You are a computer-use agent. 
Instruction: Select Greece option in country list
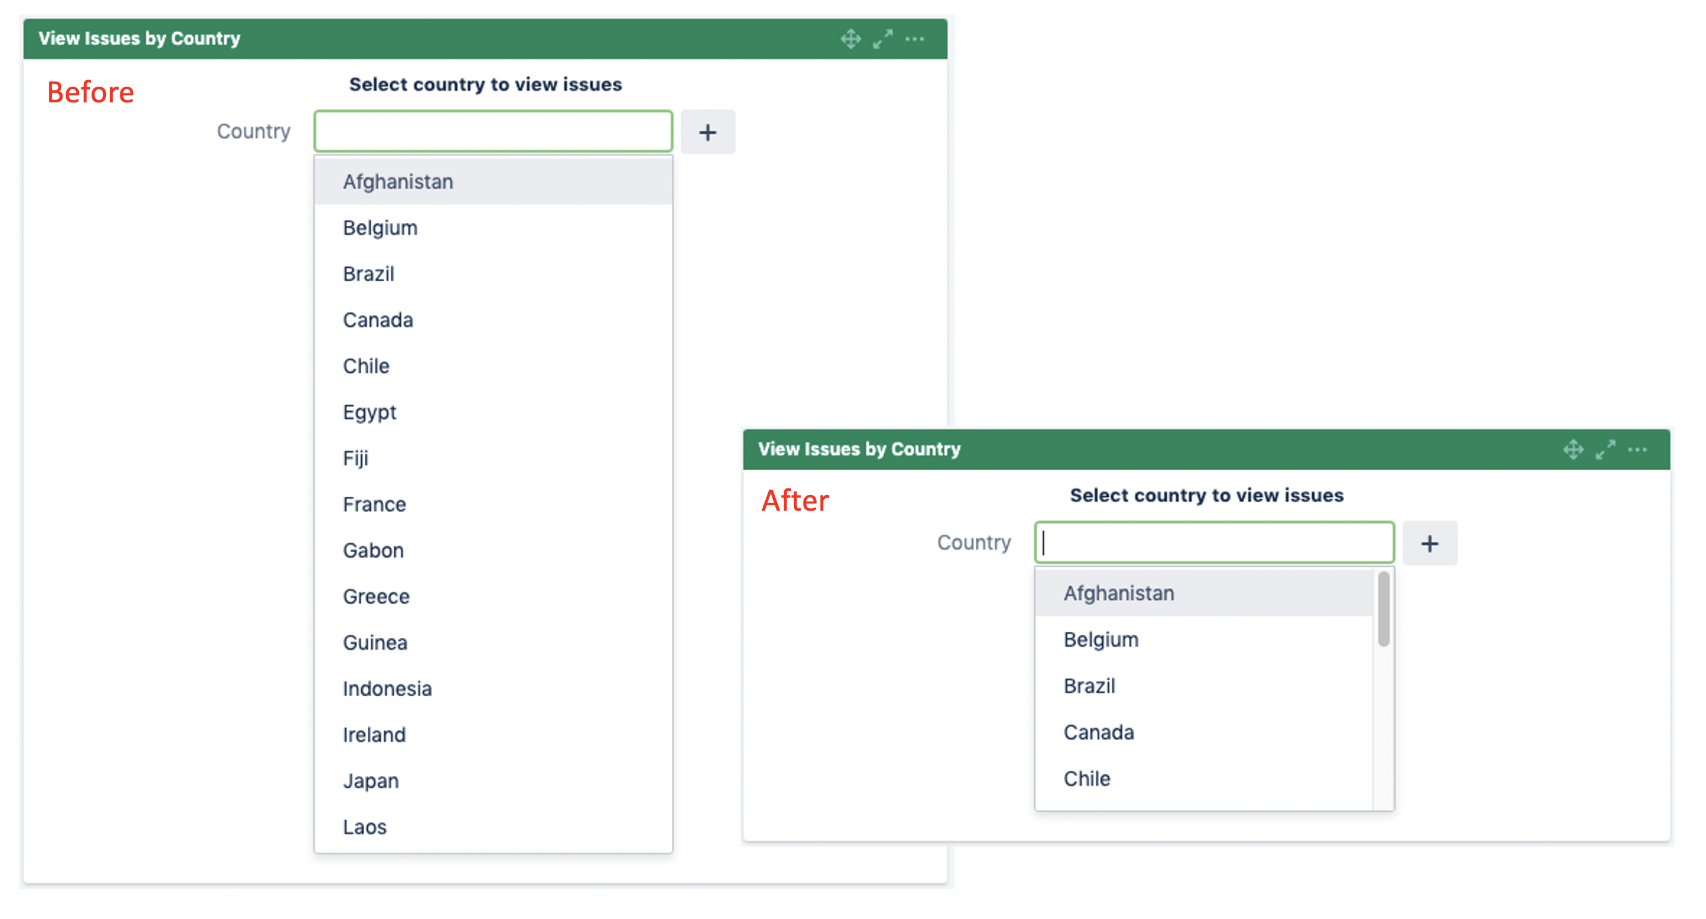point(376,597)
